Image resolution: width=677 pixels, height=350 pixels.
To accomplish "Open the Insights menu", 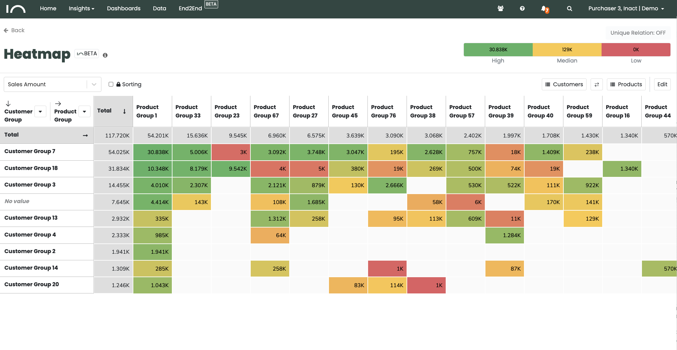I will [x=81, y=8].
